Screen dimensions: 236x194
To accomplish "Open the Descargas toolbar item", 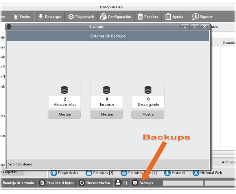I will pos(50,16).
